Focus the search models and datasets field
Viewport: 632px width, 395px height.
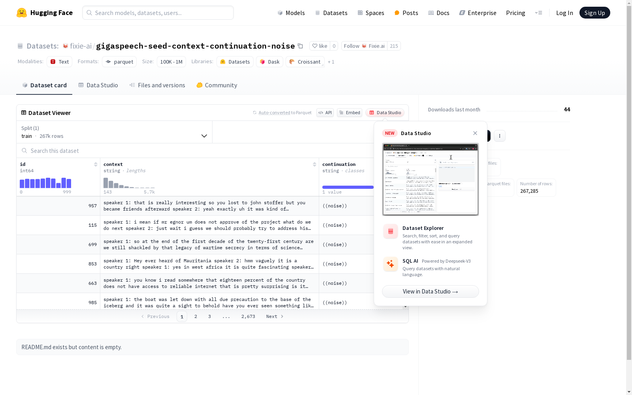(158, 13)
